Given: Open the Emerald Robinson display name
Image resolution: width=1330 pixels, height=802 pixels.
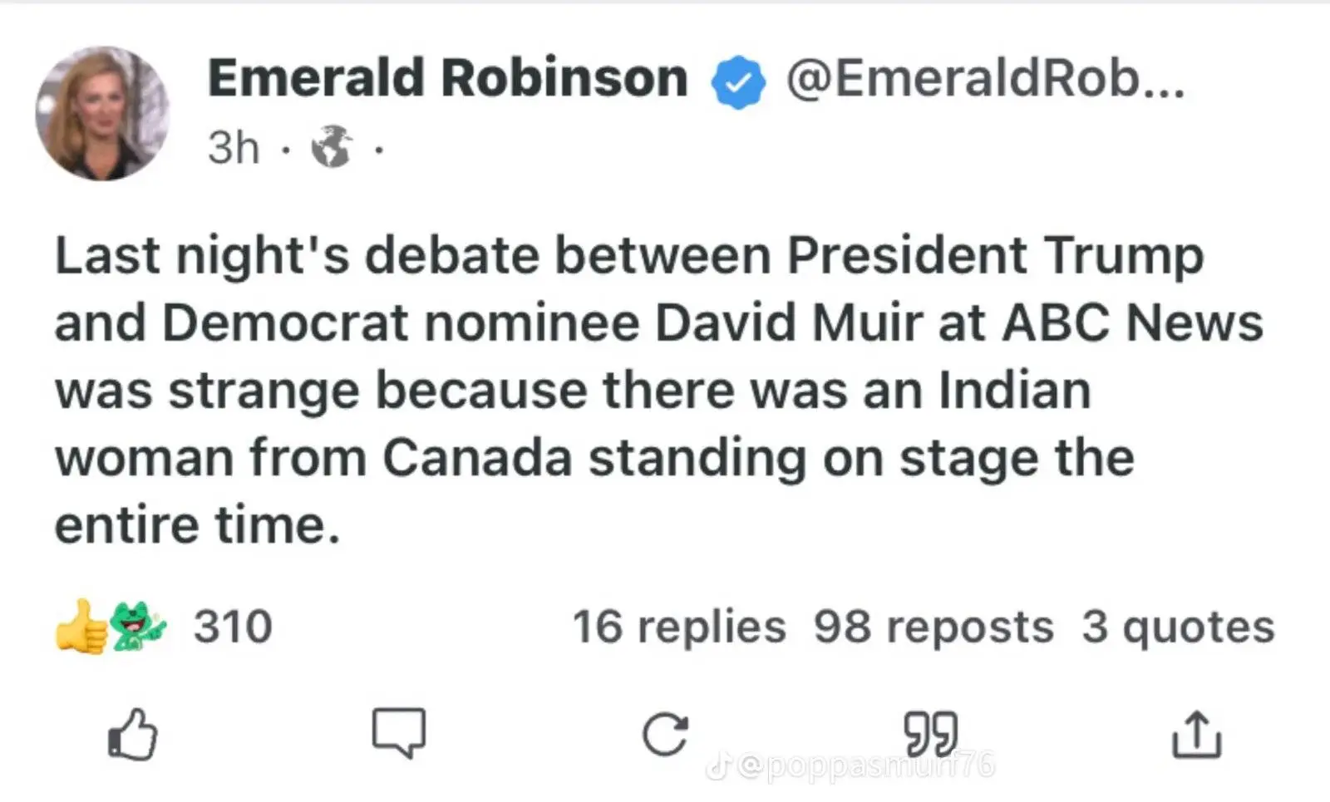Looking at the screenshot, I should pyautogui.click(x=447, y=79).
